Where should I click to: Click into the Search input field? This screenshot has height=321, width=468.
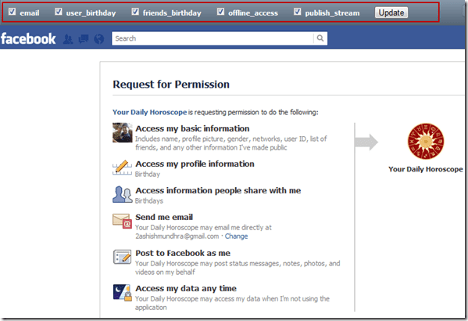coord(213,38)
